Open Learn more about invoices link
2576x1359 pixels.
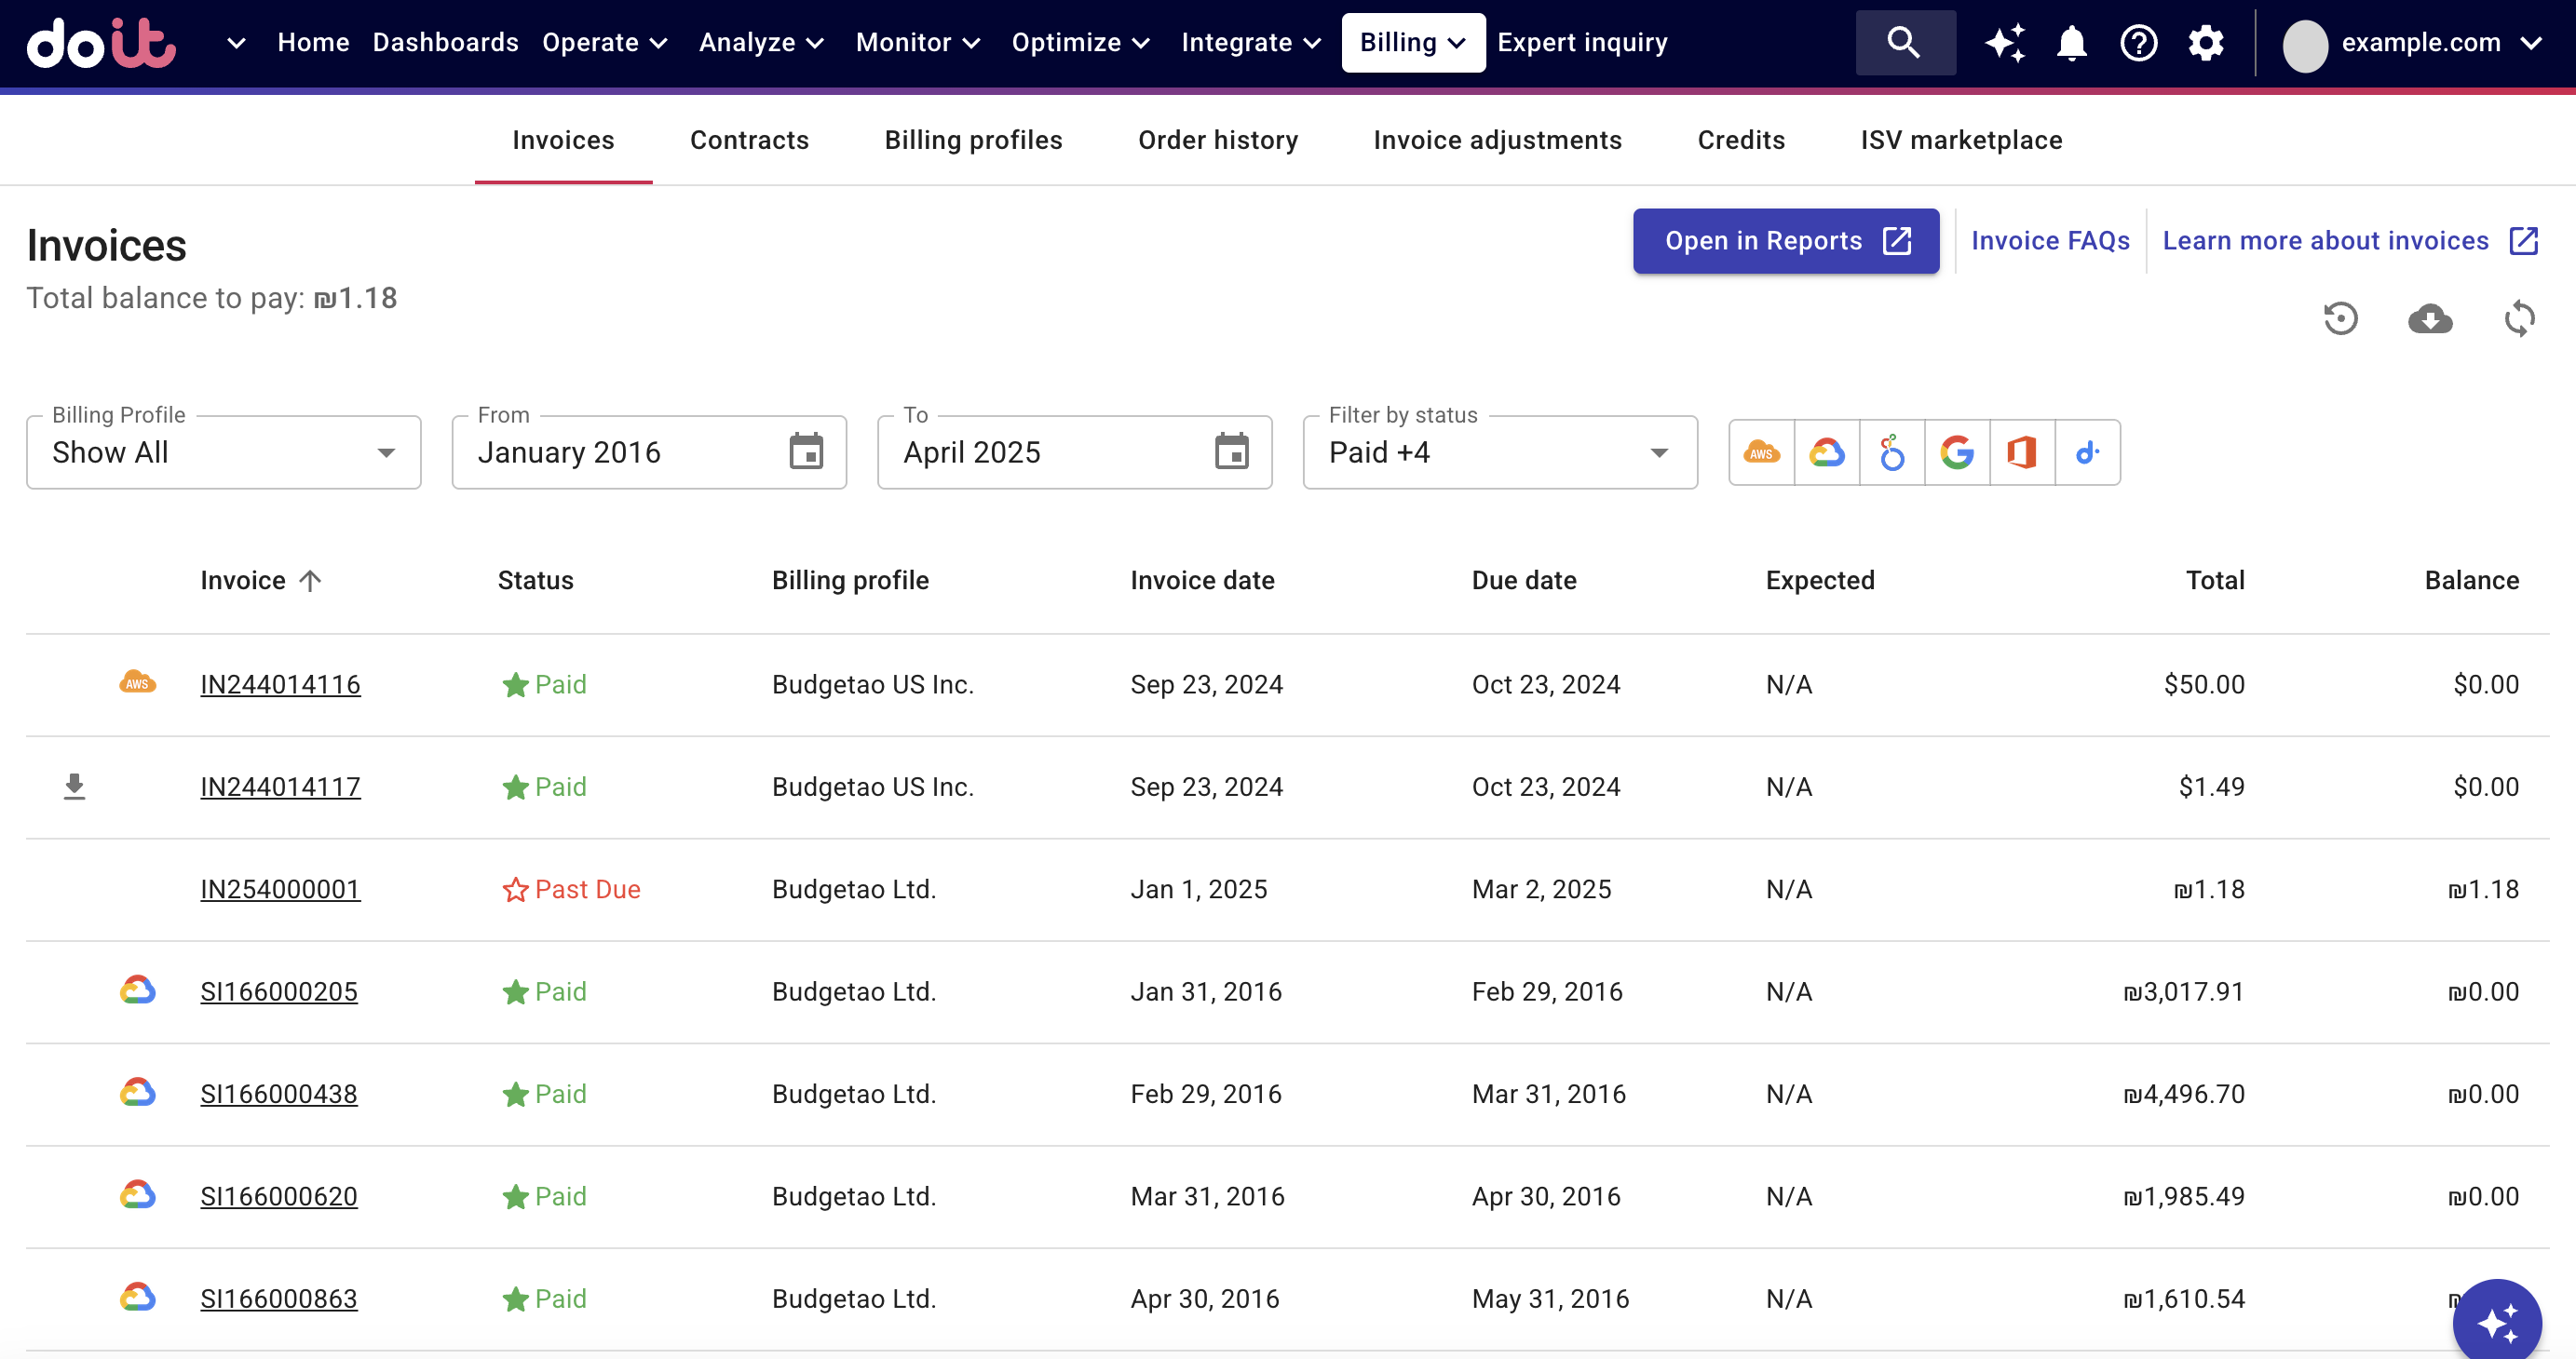point(2325,241)
